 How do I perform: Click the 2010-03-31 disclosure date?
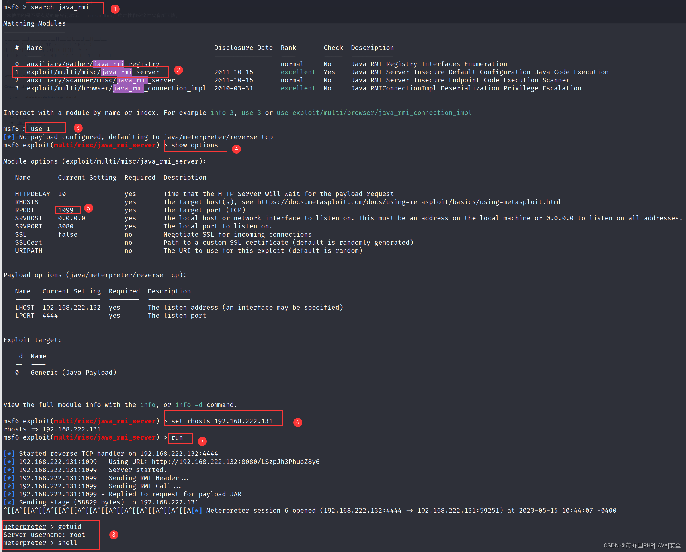233,88
